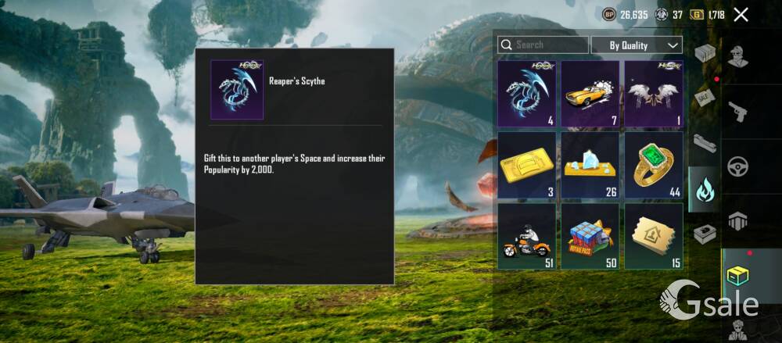This screenshot has height=343, width=782.
Task: Open the pistol weapon category icon
Action: 737,112
